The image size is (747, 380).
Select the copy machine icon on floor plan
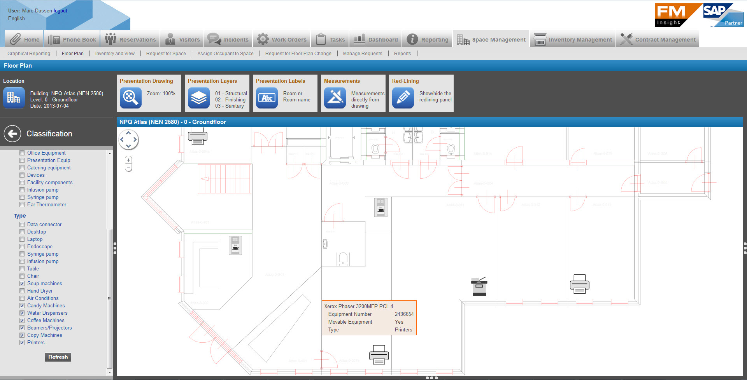tap(479, 286)
